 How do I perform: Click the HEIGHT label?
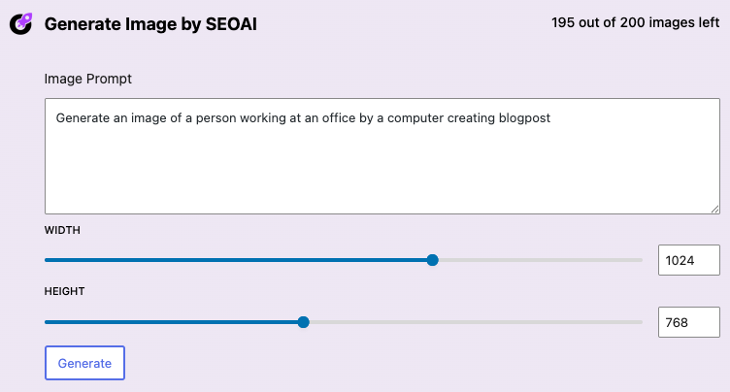[64, 291]
